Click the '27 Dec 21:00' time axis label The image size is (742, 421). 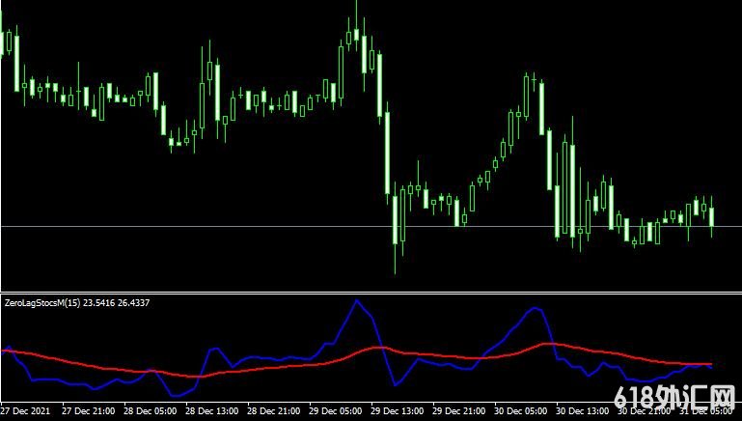(x=89, y=411)
